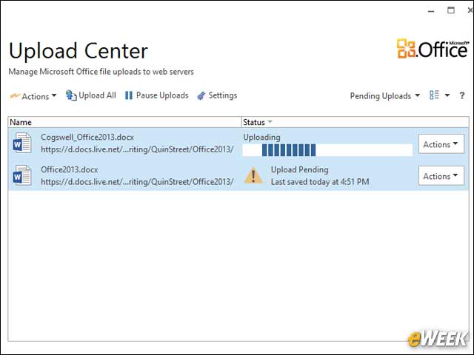Maximize the Upload Center window

point(451,10)
